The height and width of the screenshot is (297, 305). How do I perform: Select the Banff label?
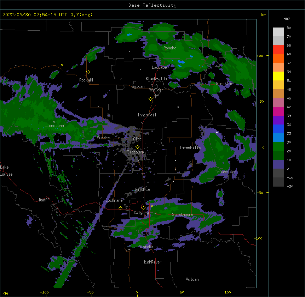[x=44, y=200]
